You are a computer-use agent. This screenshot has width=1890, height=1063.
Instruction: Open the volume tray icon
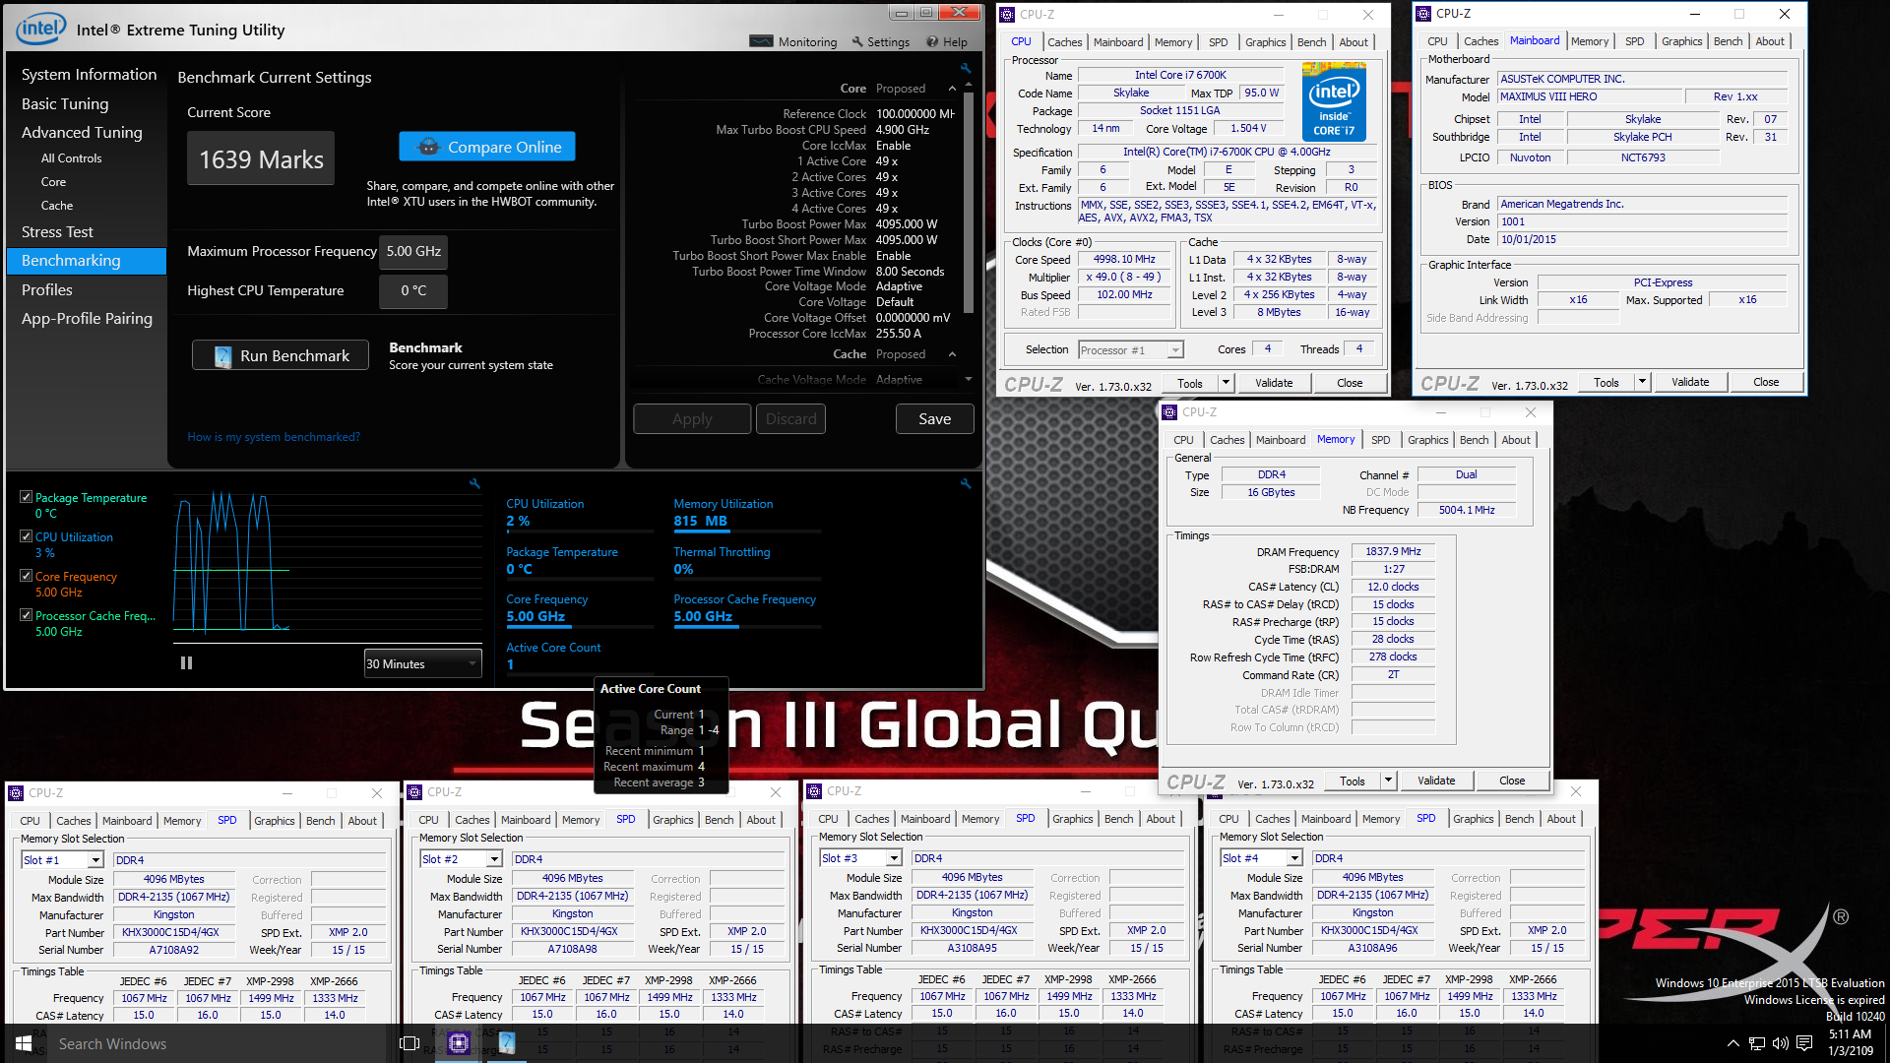pos(1780,1043)
